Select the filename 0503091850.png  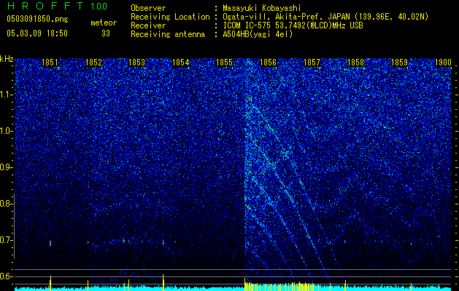point(37,19)
